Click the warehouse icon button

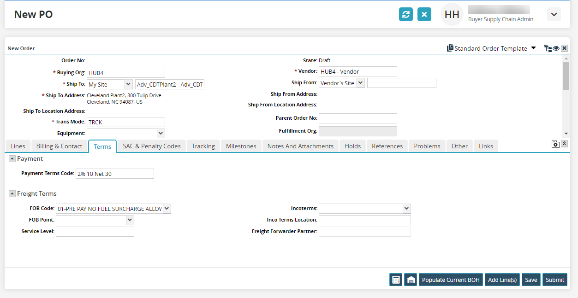tap(411, 280)
